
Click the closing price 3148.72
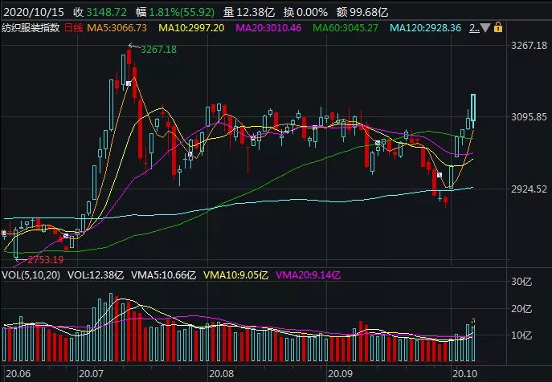coord(107,12)
